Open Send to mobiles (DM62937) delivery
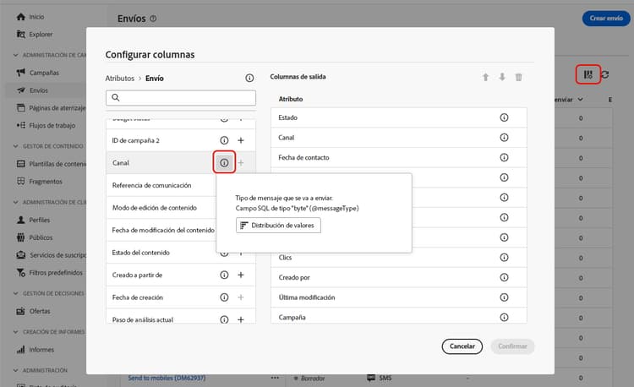 point(167,378)
